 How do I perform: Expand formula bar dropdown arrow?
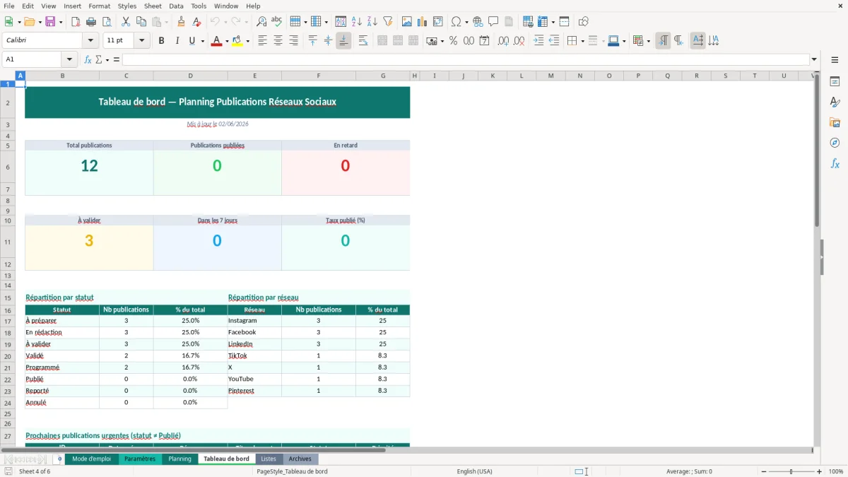814,59
